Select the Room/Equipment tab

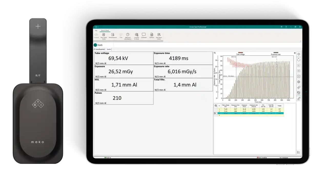coord(100,49)
